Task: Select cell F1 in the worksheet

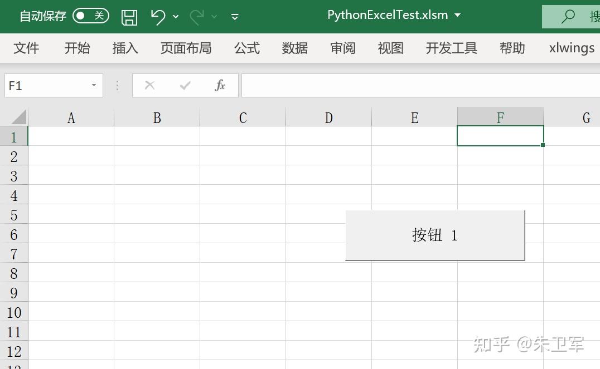Action: pyautogui.click(x=500, y=136)
